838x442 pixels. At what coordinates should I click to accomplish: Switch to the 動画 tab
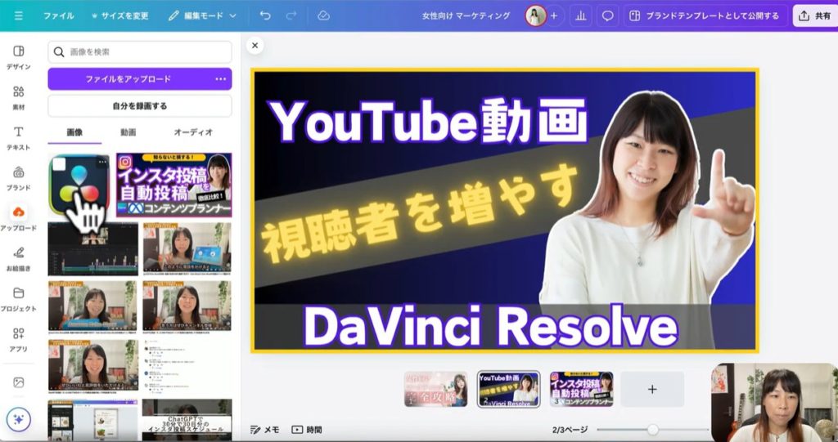coord(128,132)
